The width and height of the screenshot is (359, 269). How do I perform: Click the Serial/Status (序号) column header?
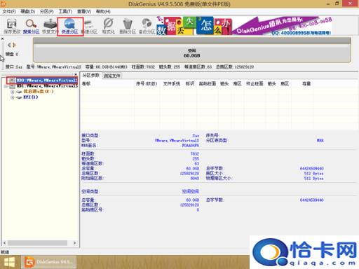[x=147, y=83]
